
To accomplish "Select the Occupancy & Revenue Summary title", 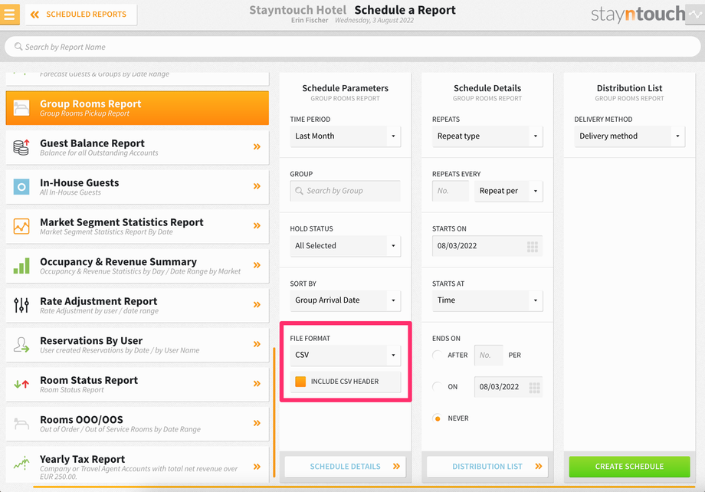I will pyautogui.click(x=118, y=262).
